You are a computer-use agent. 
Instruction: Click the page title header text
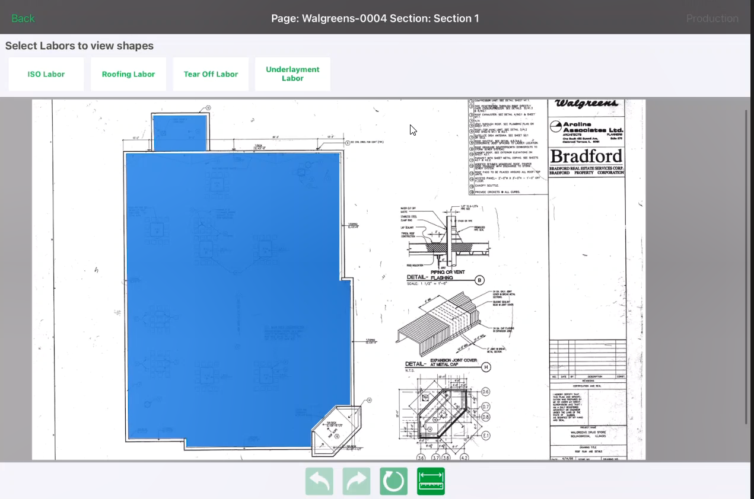[375, 18]
